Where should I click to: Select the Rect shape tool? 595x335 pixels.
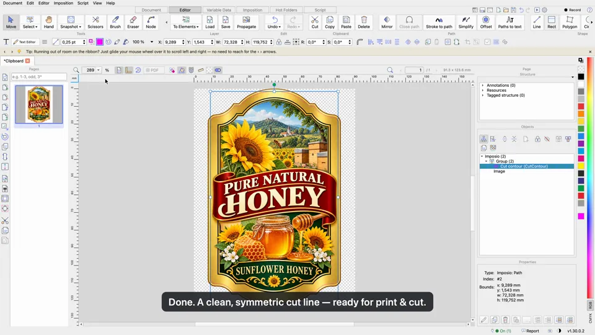pos(552,22)
